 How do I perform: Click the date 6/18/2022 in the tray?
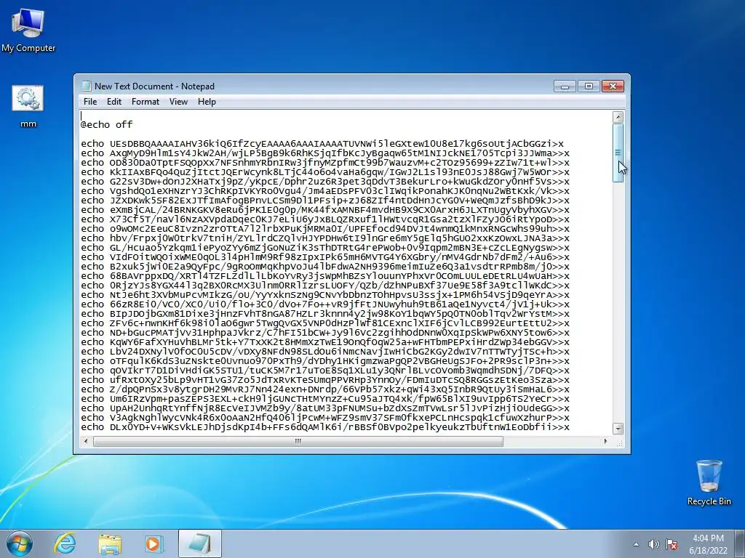[708, 551]
